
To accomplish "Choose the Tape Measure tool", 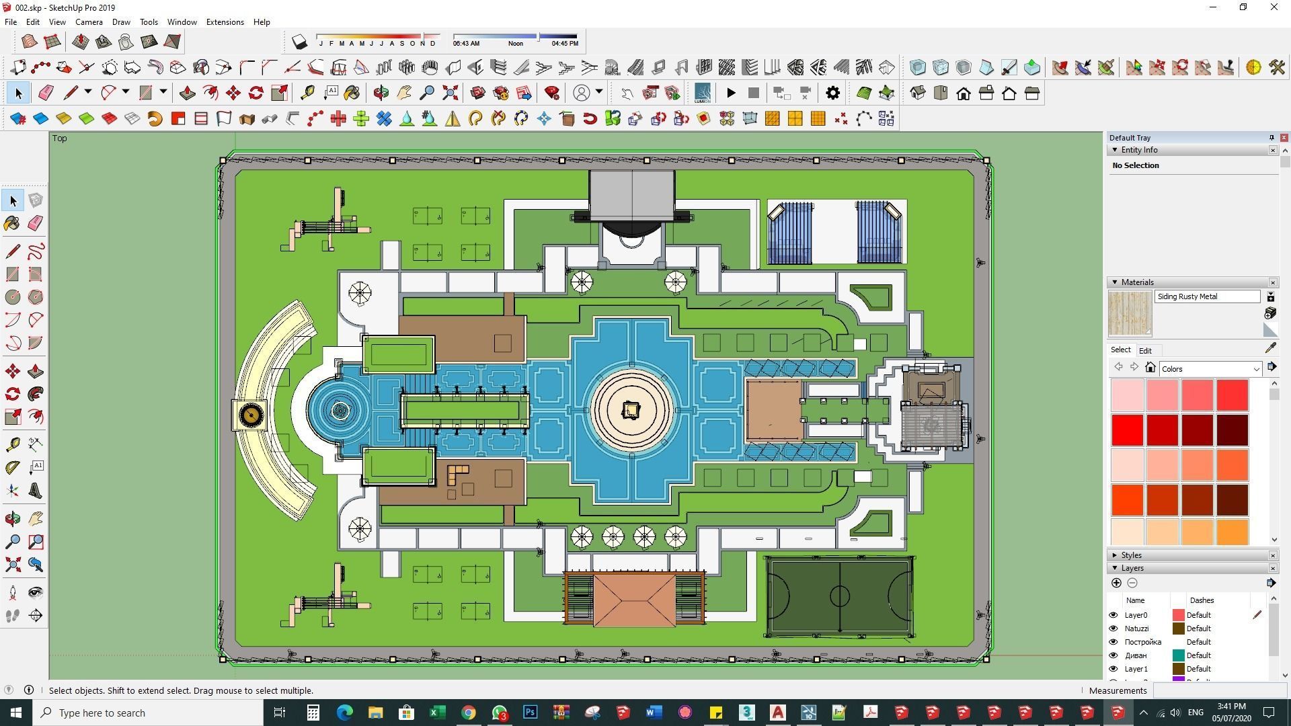I will point(12,444).
